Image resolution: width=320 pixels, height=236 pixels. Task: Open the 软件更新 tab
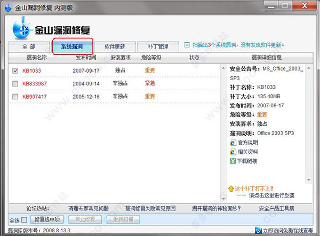tap(115, 46)
